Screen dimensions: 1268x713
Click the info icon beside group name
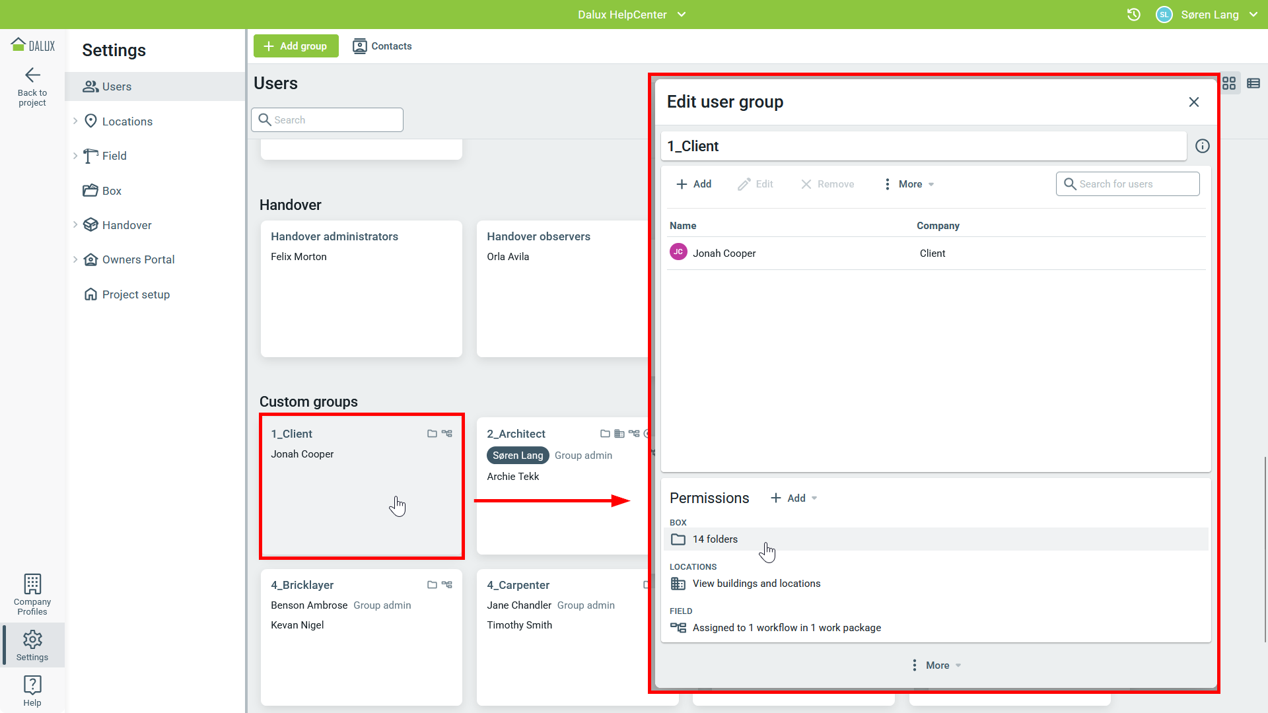[x=1202, y=146]
